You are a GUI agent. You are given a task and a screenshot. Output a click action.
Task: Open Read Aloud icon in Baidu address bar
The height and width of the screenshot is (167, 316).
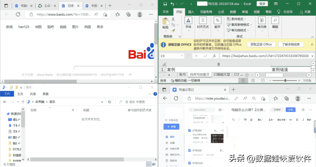pyautogui.click(x=96, y=14)
